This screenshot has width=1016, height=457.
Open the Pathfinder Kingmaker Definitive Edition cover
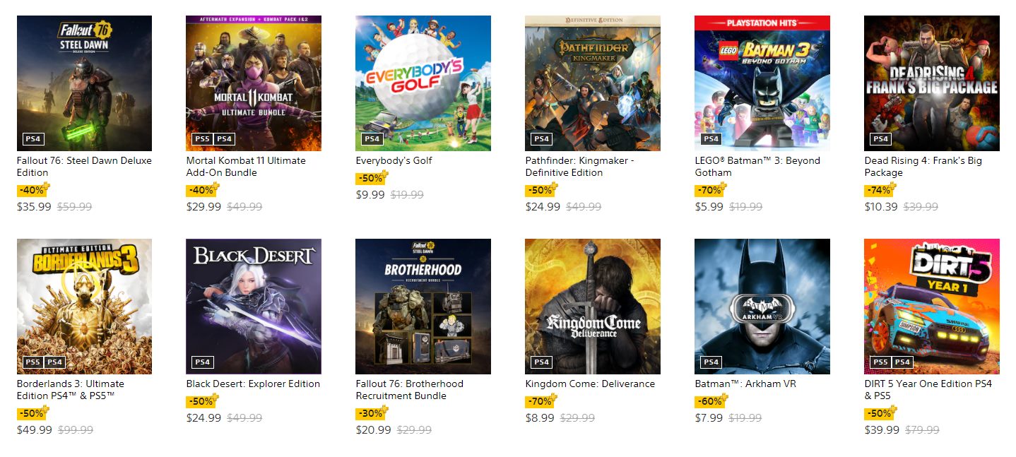click(593, 83)
